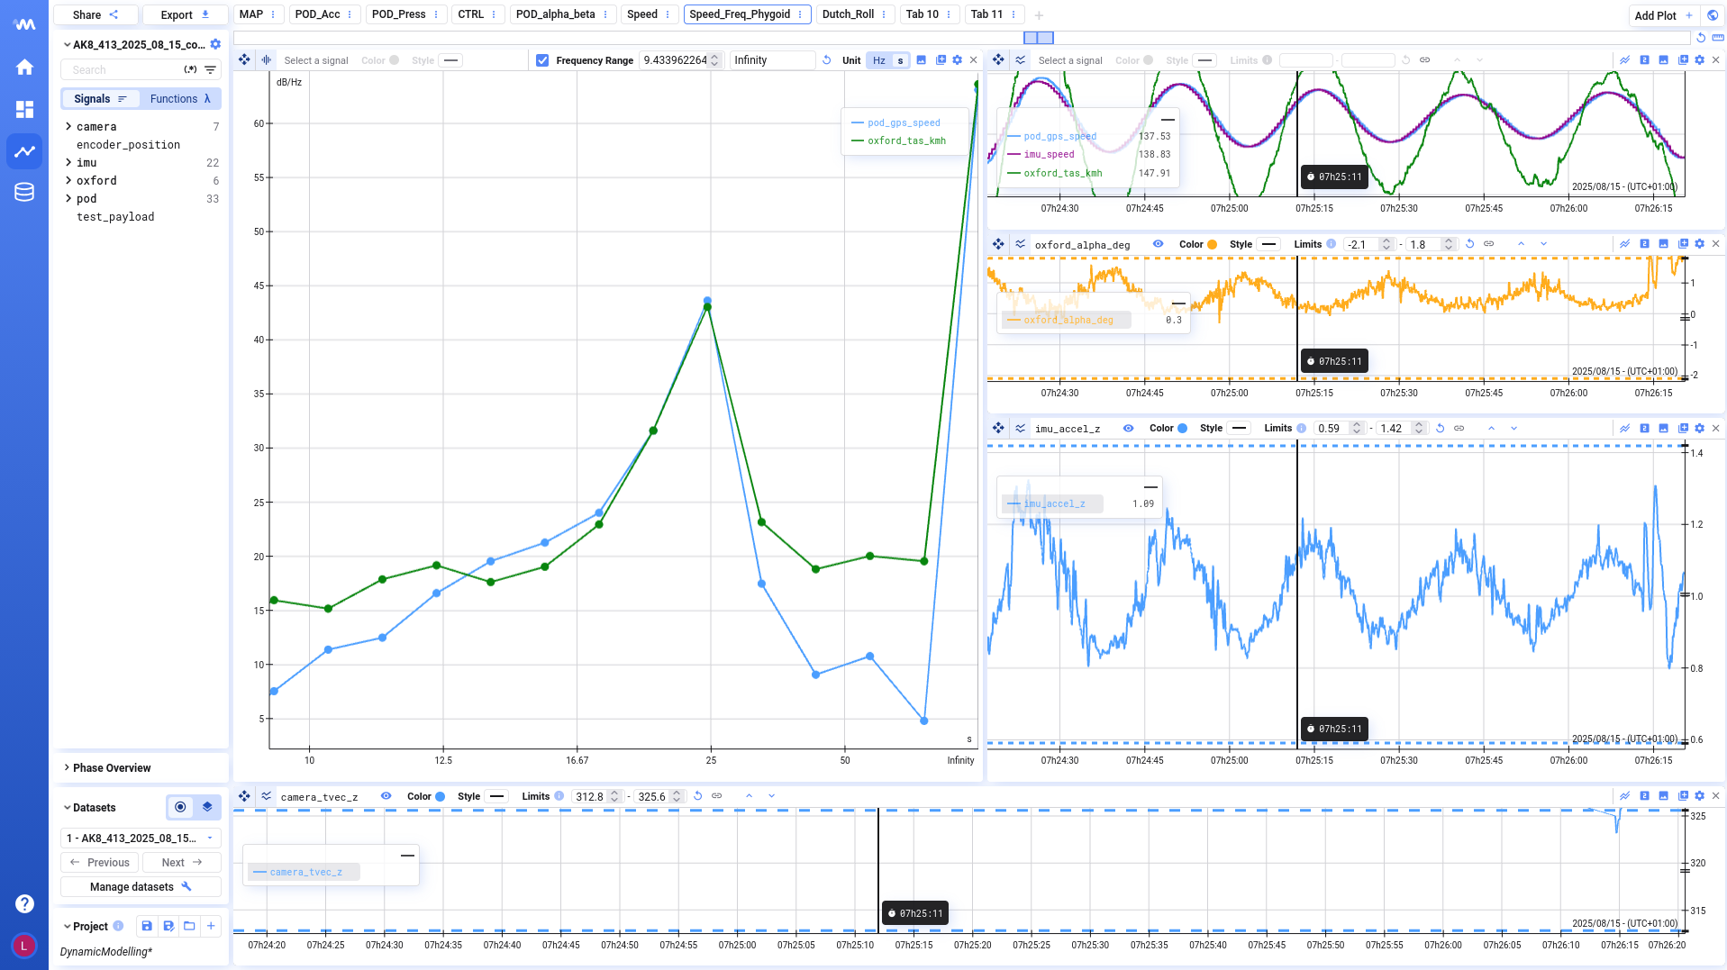
Task: Collapse the Datasets section
Action: tap(67, 808)
